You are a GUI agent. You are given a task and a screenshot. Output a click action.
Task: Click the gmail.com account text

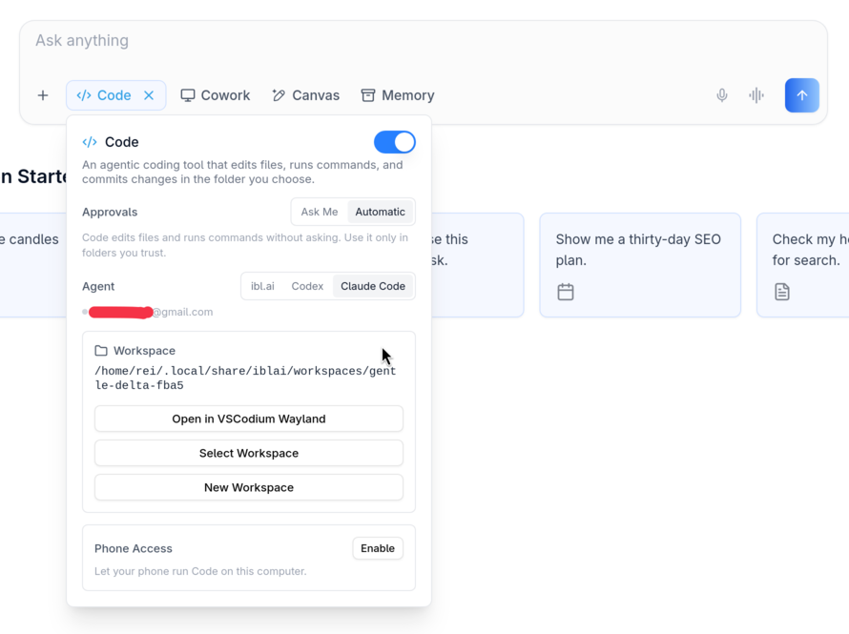click(182, 312)
